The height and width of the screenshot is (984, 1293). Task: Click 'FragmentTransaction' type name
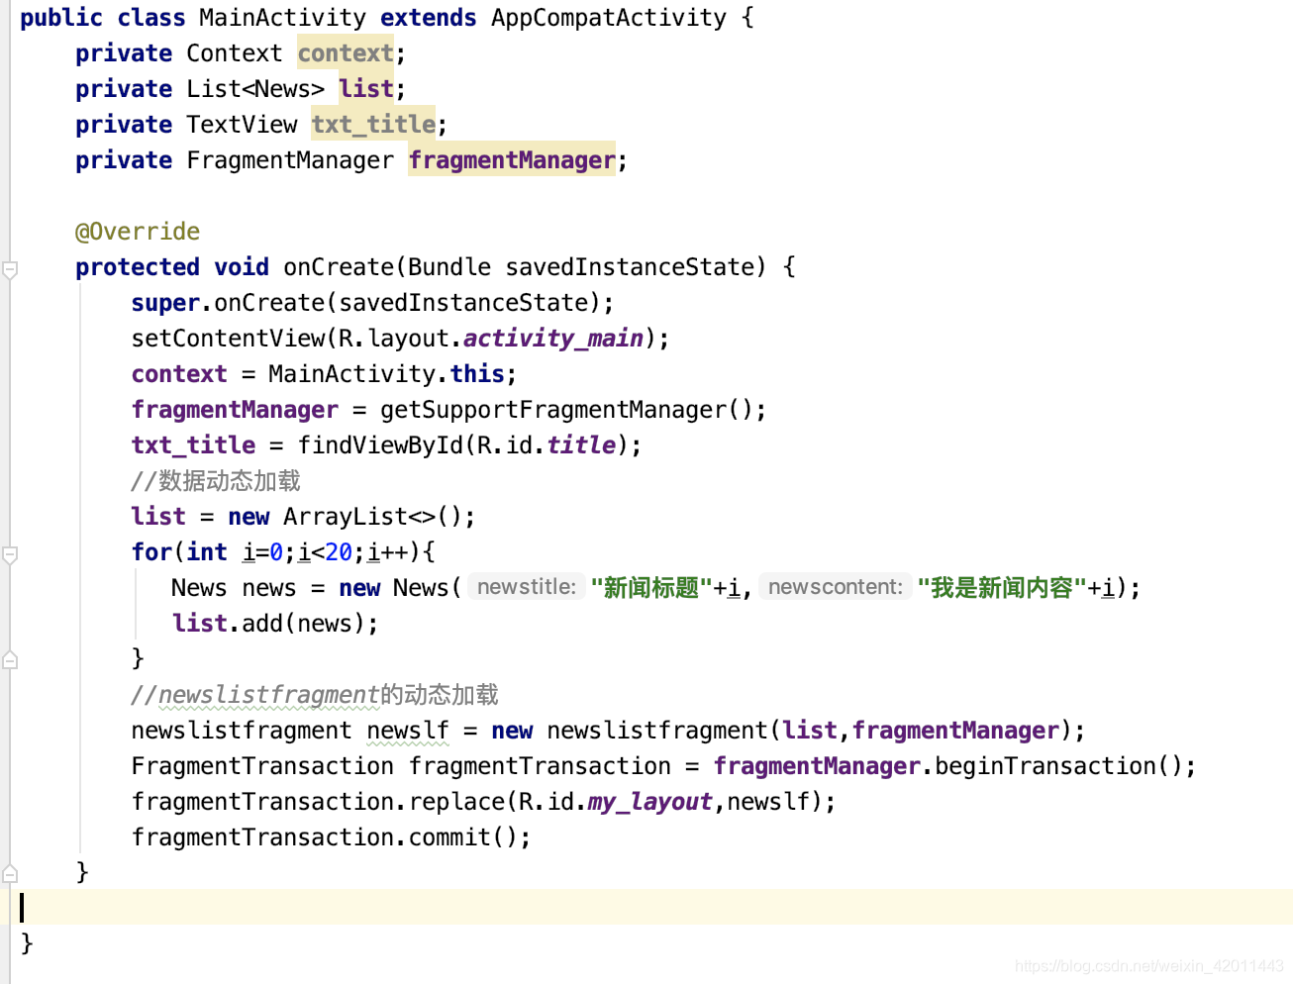(262, 766)
